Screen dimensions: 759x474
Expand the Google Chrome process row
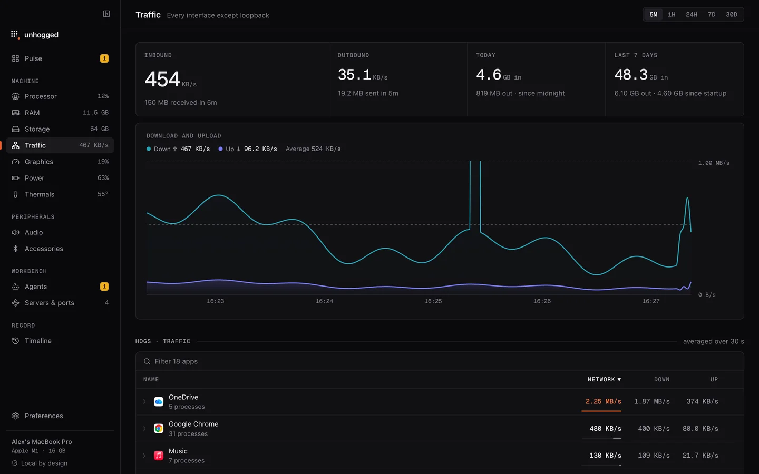pyautogui.click(x=144, y=429)
